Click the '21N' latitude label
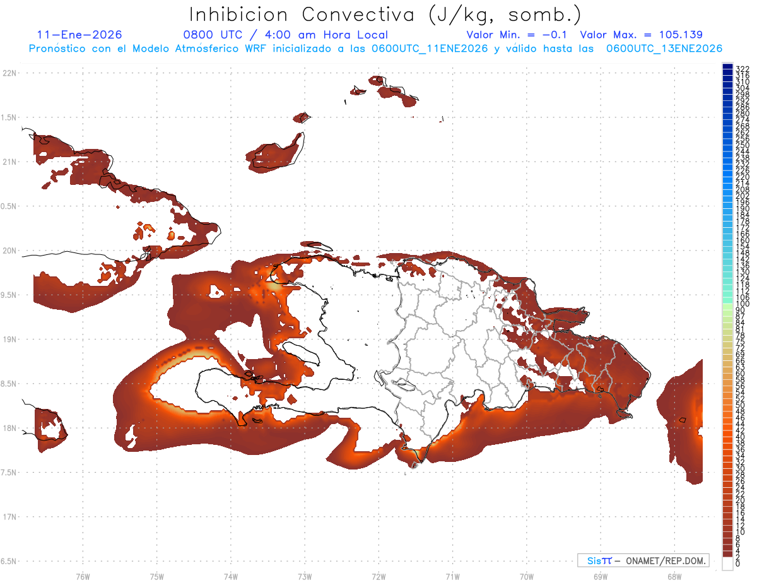Image resolution: width=757 pixels, height=585 pixels. (x=10, y=162)
